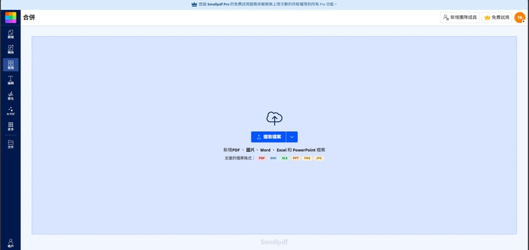The width and height of the screenshot is (529, 250).
Task: Open the Edit tool in sidebar
Action: (x=11, y=80)
